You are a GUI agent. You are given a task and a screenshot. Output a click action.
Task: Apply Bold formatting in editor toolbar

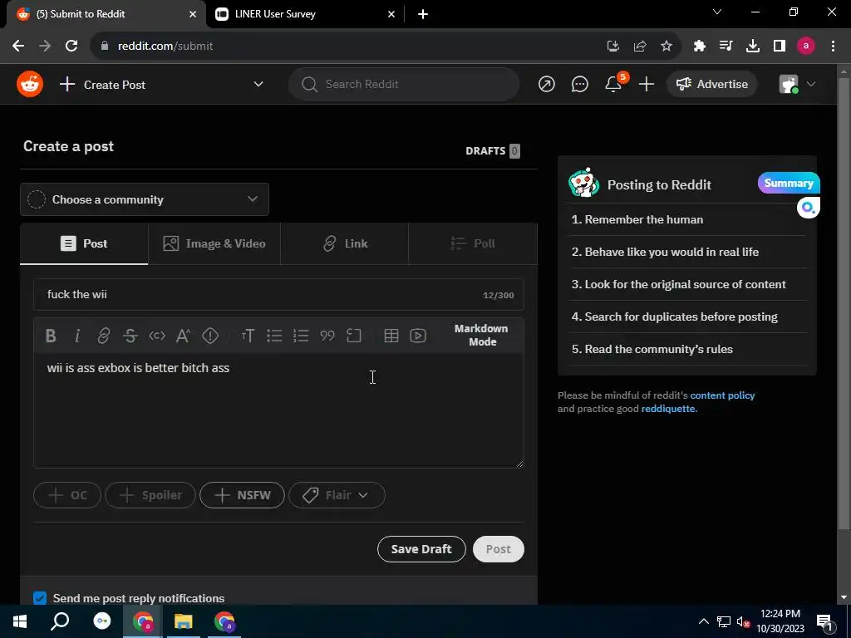51,336
